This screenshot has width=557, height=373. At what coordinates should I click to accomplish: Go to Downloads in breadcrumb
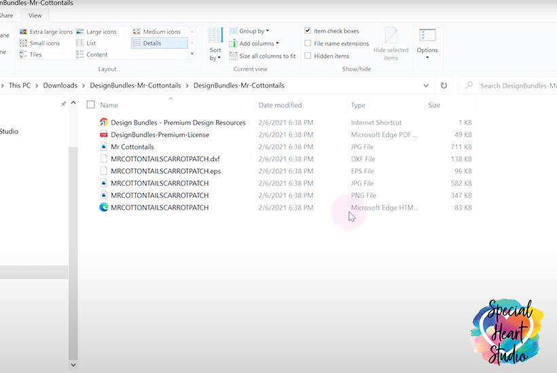tap(60, 85)
